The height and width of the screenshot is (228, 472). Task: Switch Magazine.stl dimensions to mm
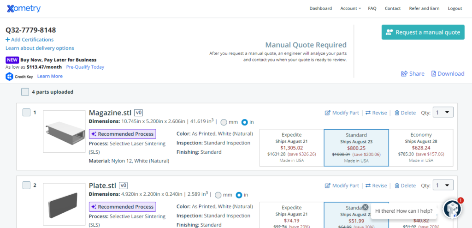(224, 122)
